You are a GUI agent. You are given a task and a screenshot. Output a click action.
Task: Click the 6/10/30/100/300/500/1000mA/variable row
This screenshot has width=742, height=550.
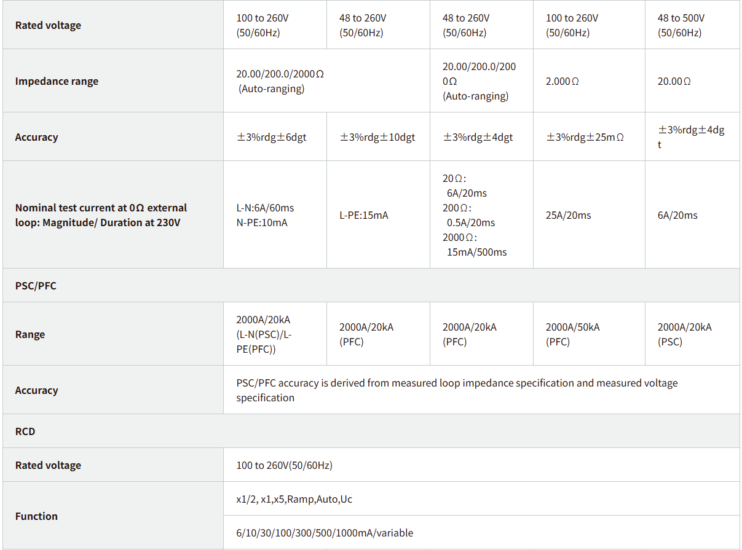point(325,533)
